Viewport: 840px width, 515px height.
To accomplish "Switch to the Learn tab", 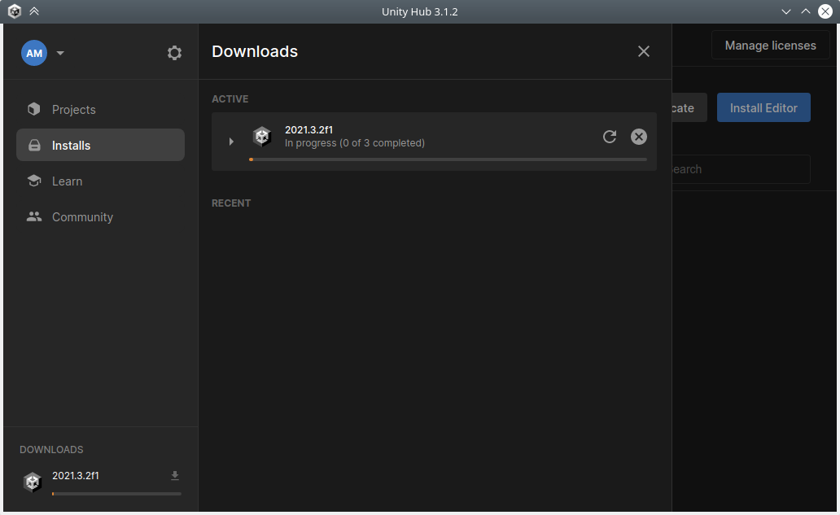I will click(x=68, y=181).
